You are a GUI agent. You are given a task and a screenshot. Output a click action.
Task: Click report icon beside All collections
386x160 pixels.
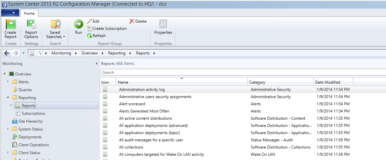[x=105, y=147]
